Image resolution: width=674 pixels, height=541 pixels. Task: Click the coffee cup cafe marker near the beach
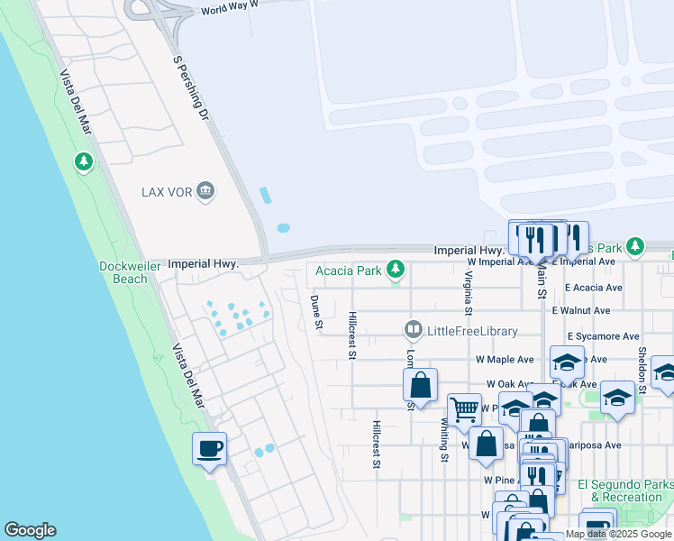[209, 450]
